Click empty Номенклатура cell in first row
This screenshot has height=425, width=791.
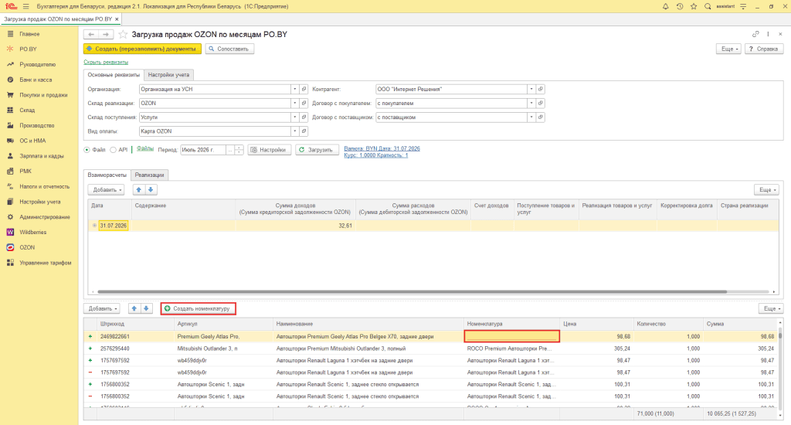511,336
